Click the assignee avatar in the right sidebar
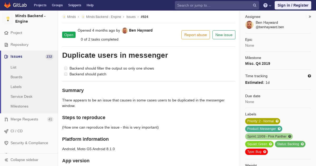This screenshot has width=316, height=166. point(249,25)
